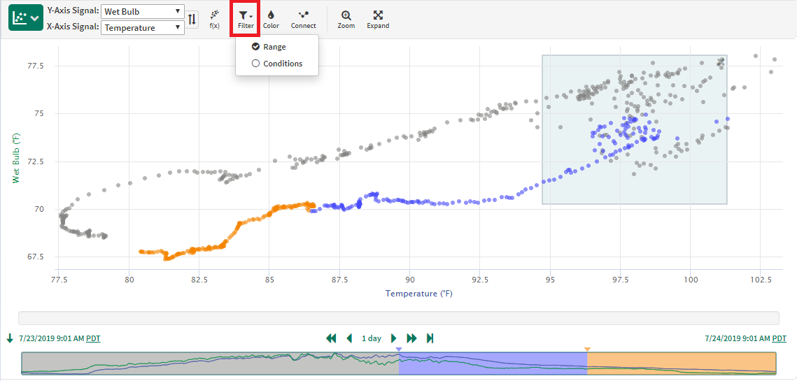The height and width of the screenshot is (381, 797).
Task: Open the Y-Axis Signal dropdown (Wet Bulb)
Action: coord(142,12)
